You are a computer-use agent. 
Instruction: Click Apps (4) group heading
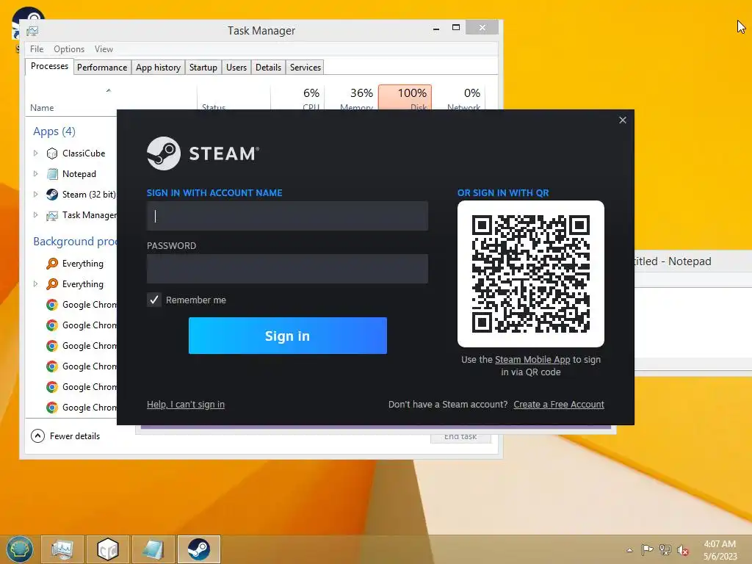54,131
